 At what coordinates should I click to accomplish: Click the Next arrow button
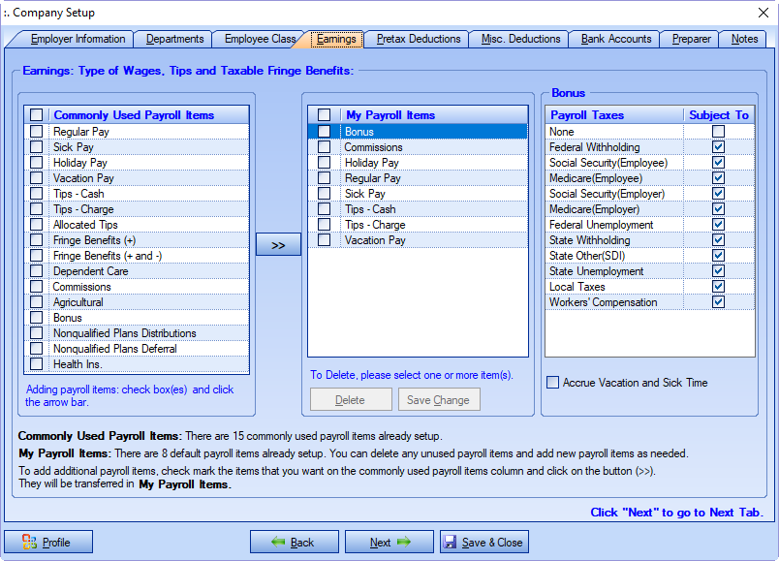pos(388,543)
